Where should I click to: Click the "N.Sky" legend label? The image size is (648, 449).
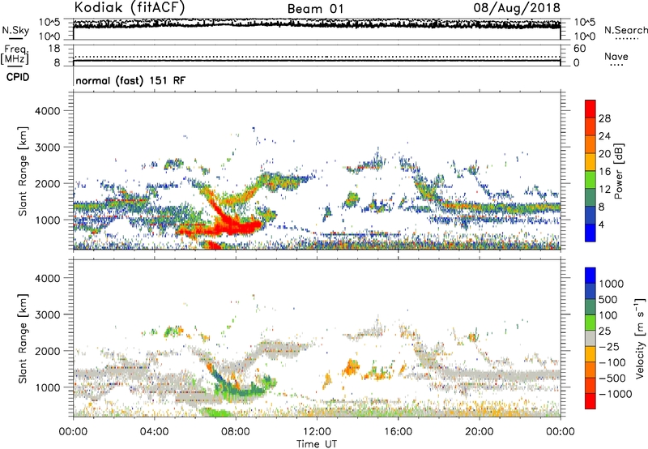(15, 30)
